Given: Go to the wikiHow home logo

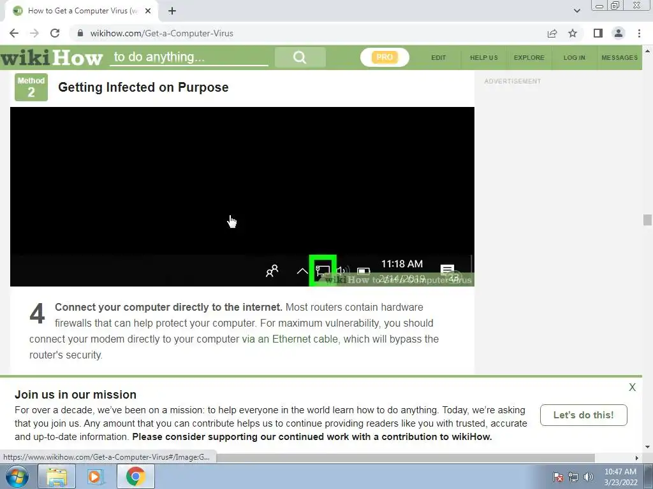Looking at the screenshot, I should pos(52,57).
